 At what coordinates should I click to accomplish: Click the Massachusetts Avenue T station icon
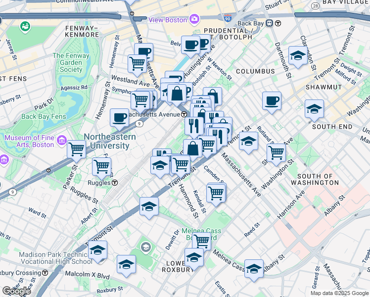coord(184,114)
